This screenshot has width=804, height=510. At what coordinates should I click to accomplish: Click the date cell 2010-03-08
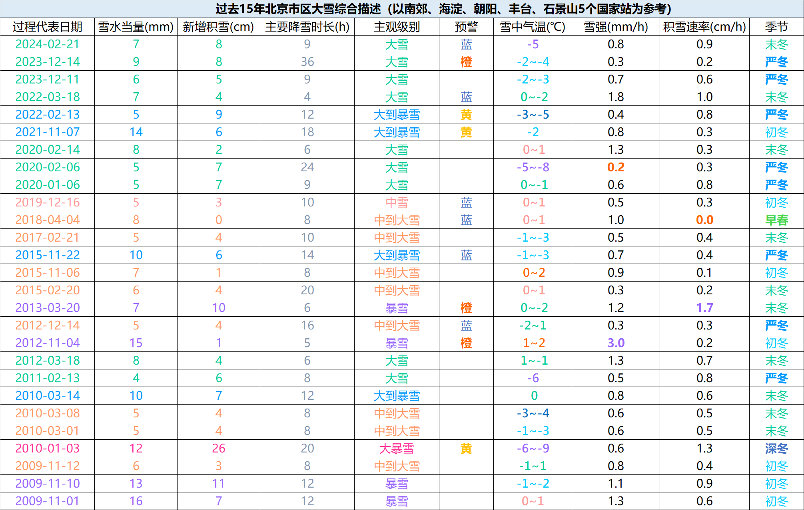pyautogui.click(x=48, y=413)
